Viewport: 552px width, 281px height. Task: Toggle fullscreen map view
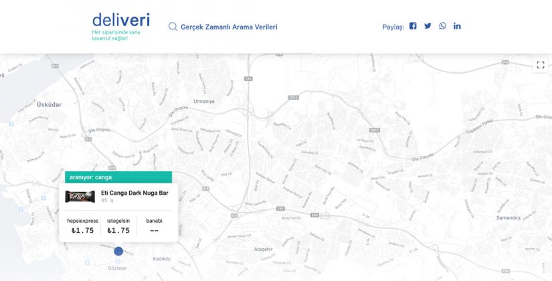point(541,65)
